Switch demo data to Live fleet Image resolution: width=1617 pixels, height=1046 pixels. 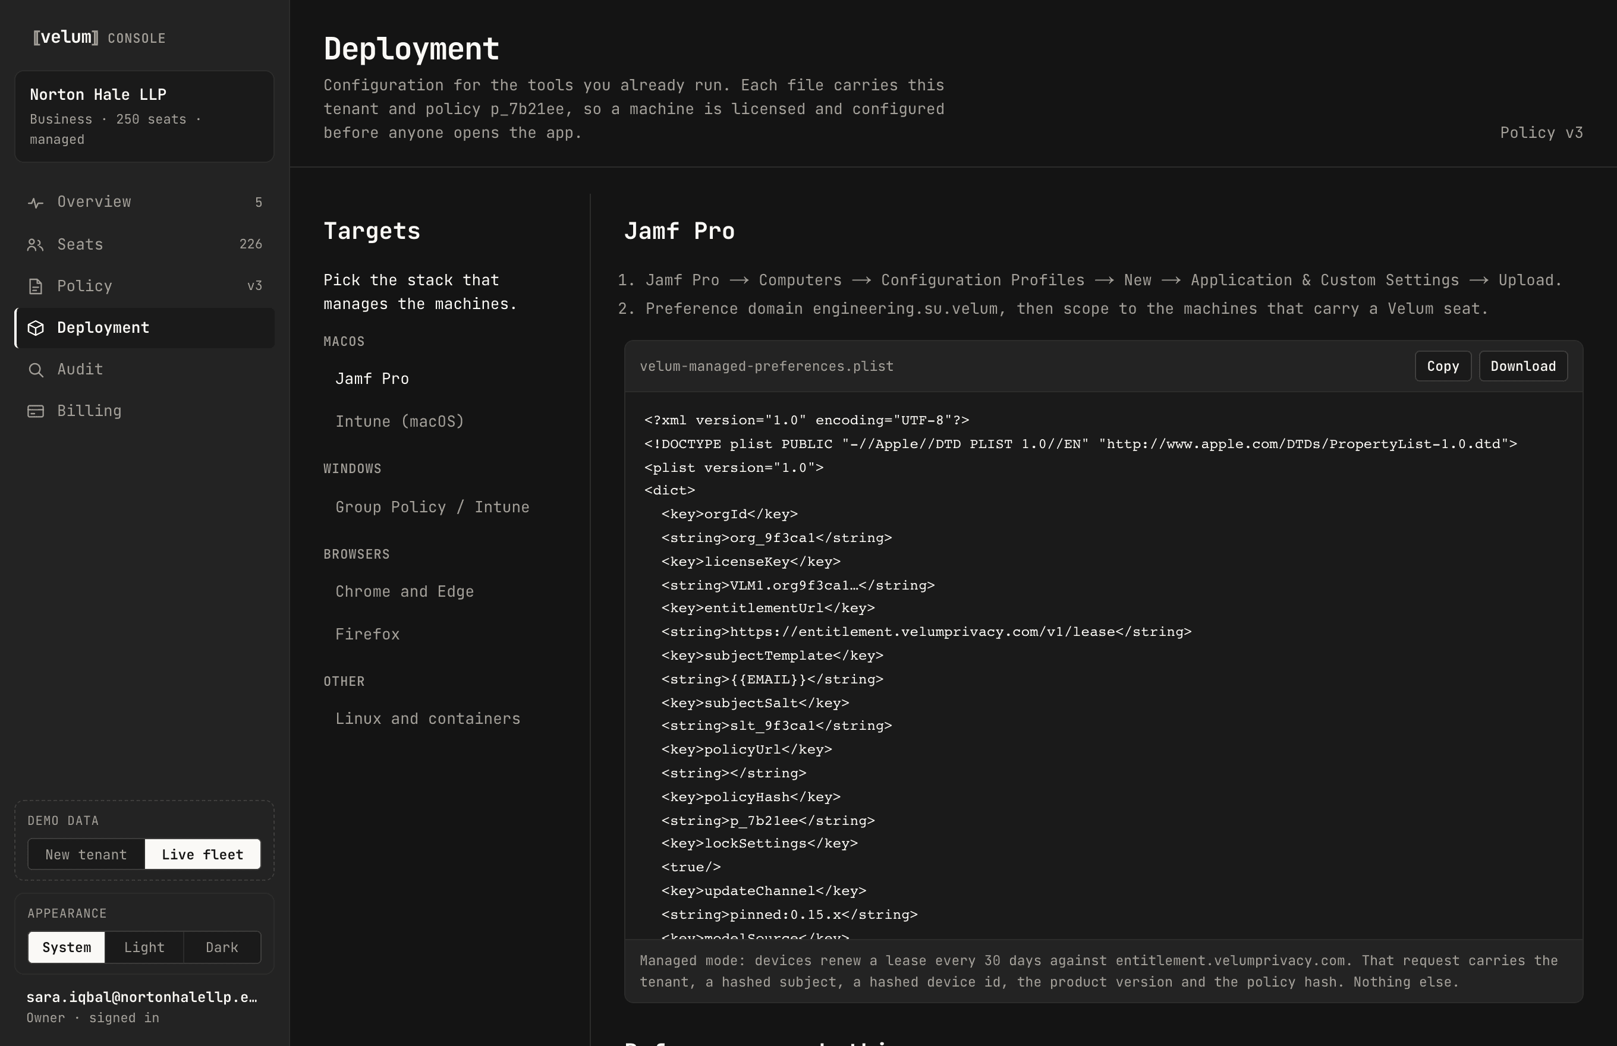click(203, 855)
